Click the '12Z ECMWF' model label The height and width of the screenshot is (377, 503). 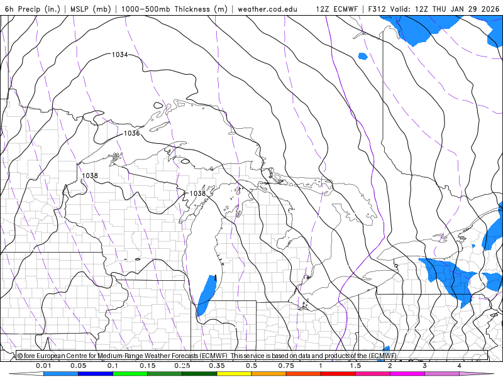tap(336, 9)
